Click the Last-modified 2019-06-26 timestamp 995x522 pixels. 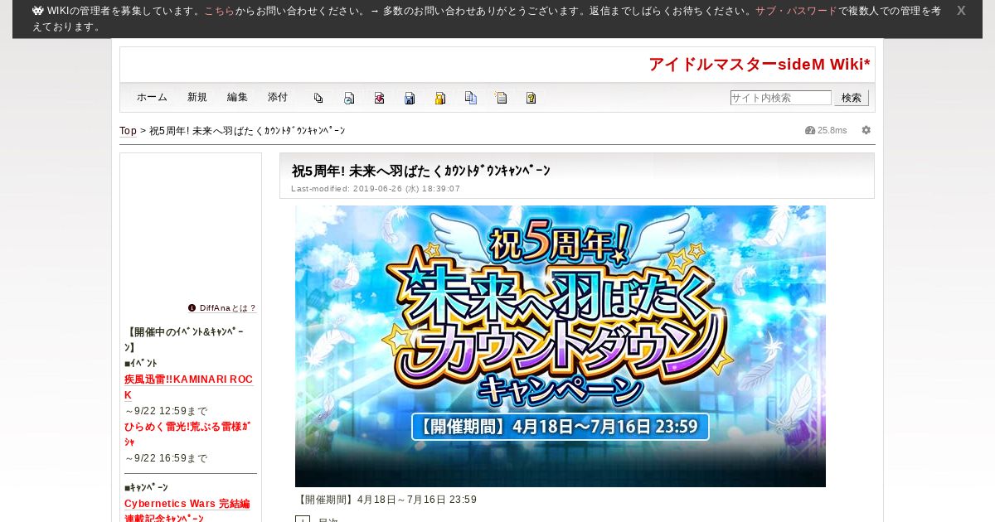click(376, 189)
